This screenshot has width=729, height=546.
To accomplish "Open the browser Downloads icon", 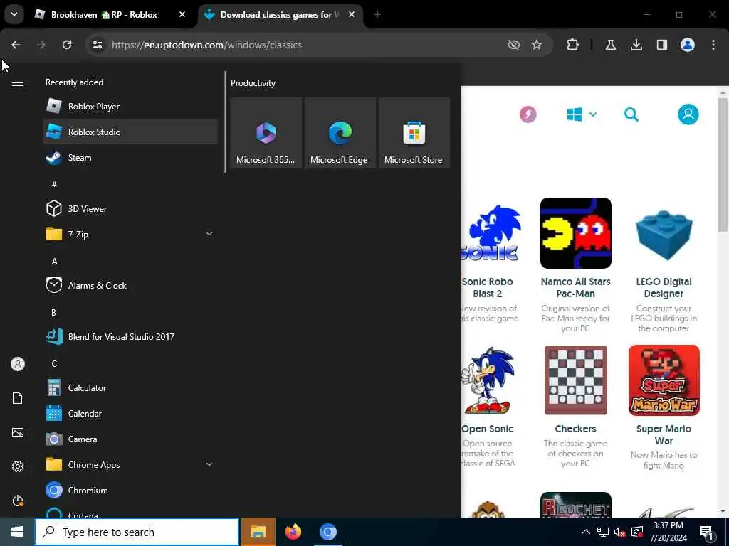I will click(636, 45).
